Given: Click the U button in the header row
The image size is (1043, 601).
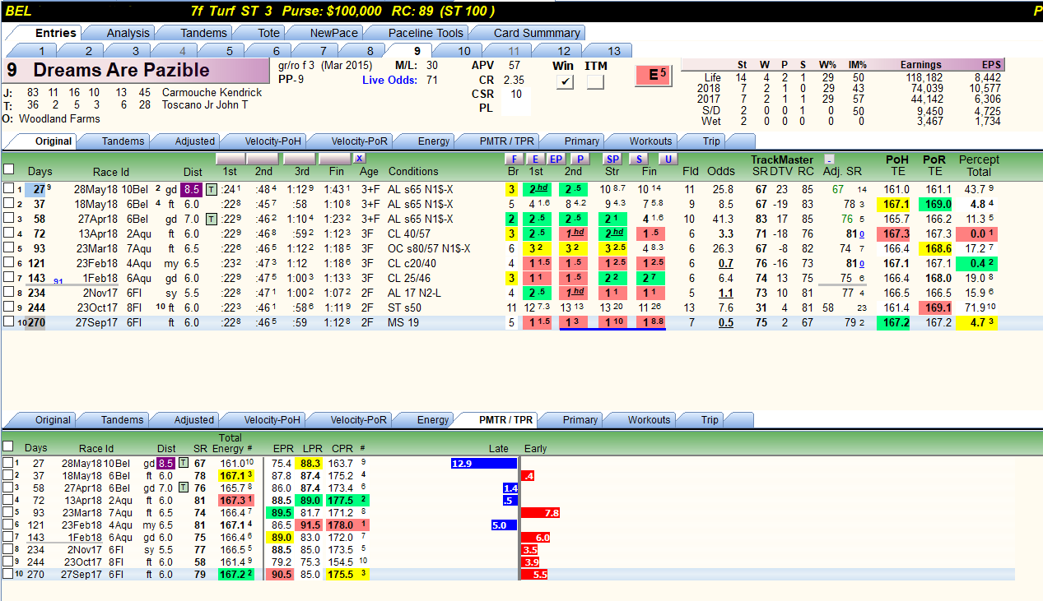Looking at the screenshot, I should [x=667, y=159].
